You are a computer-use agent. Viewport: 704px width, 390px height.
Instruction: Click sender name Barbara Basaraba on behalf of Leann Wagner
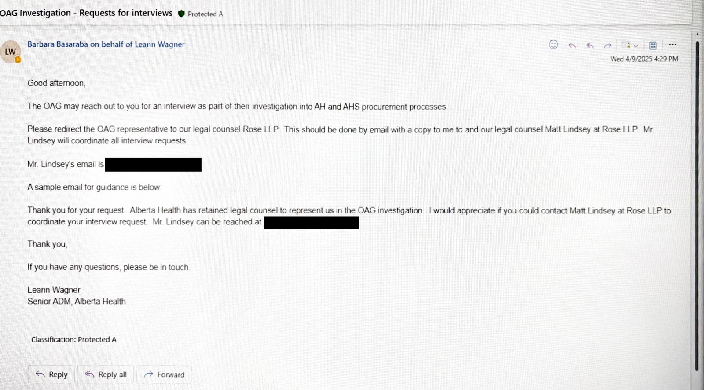106,44
